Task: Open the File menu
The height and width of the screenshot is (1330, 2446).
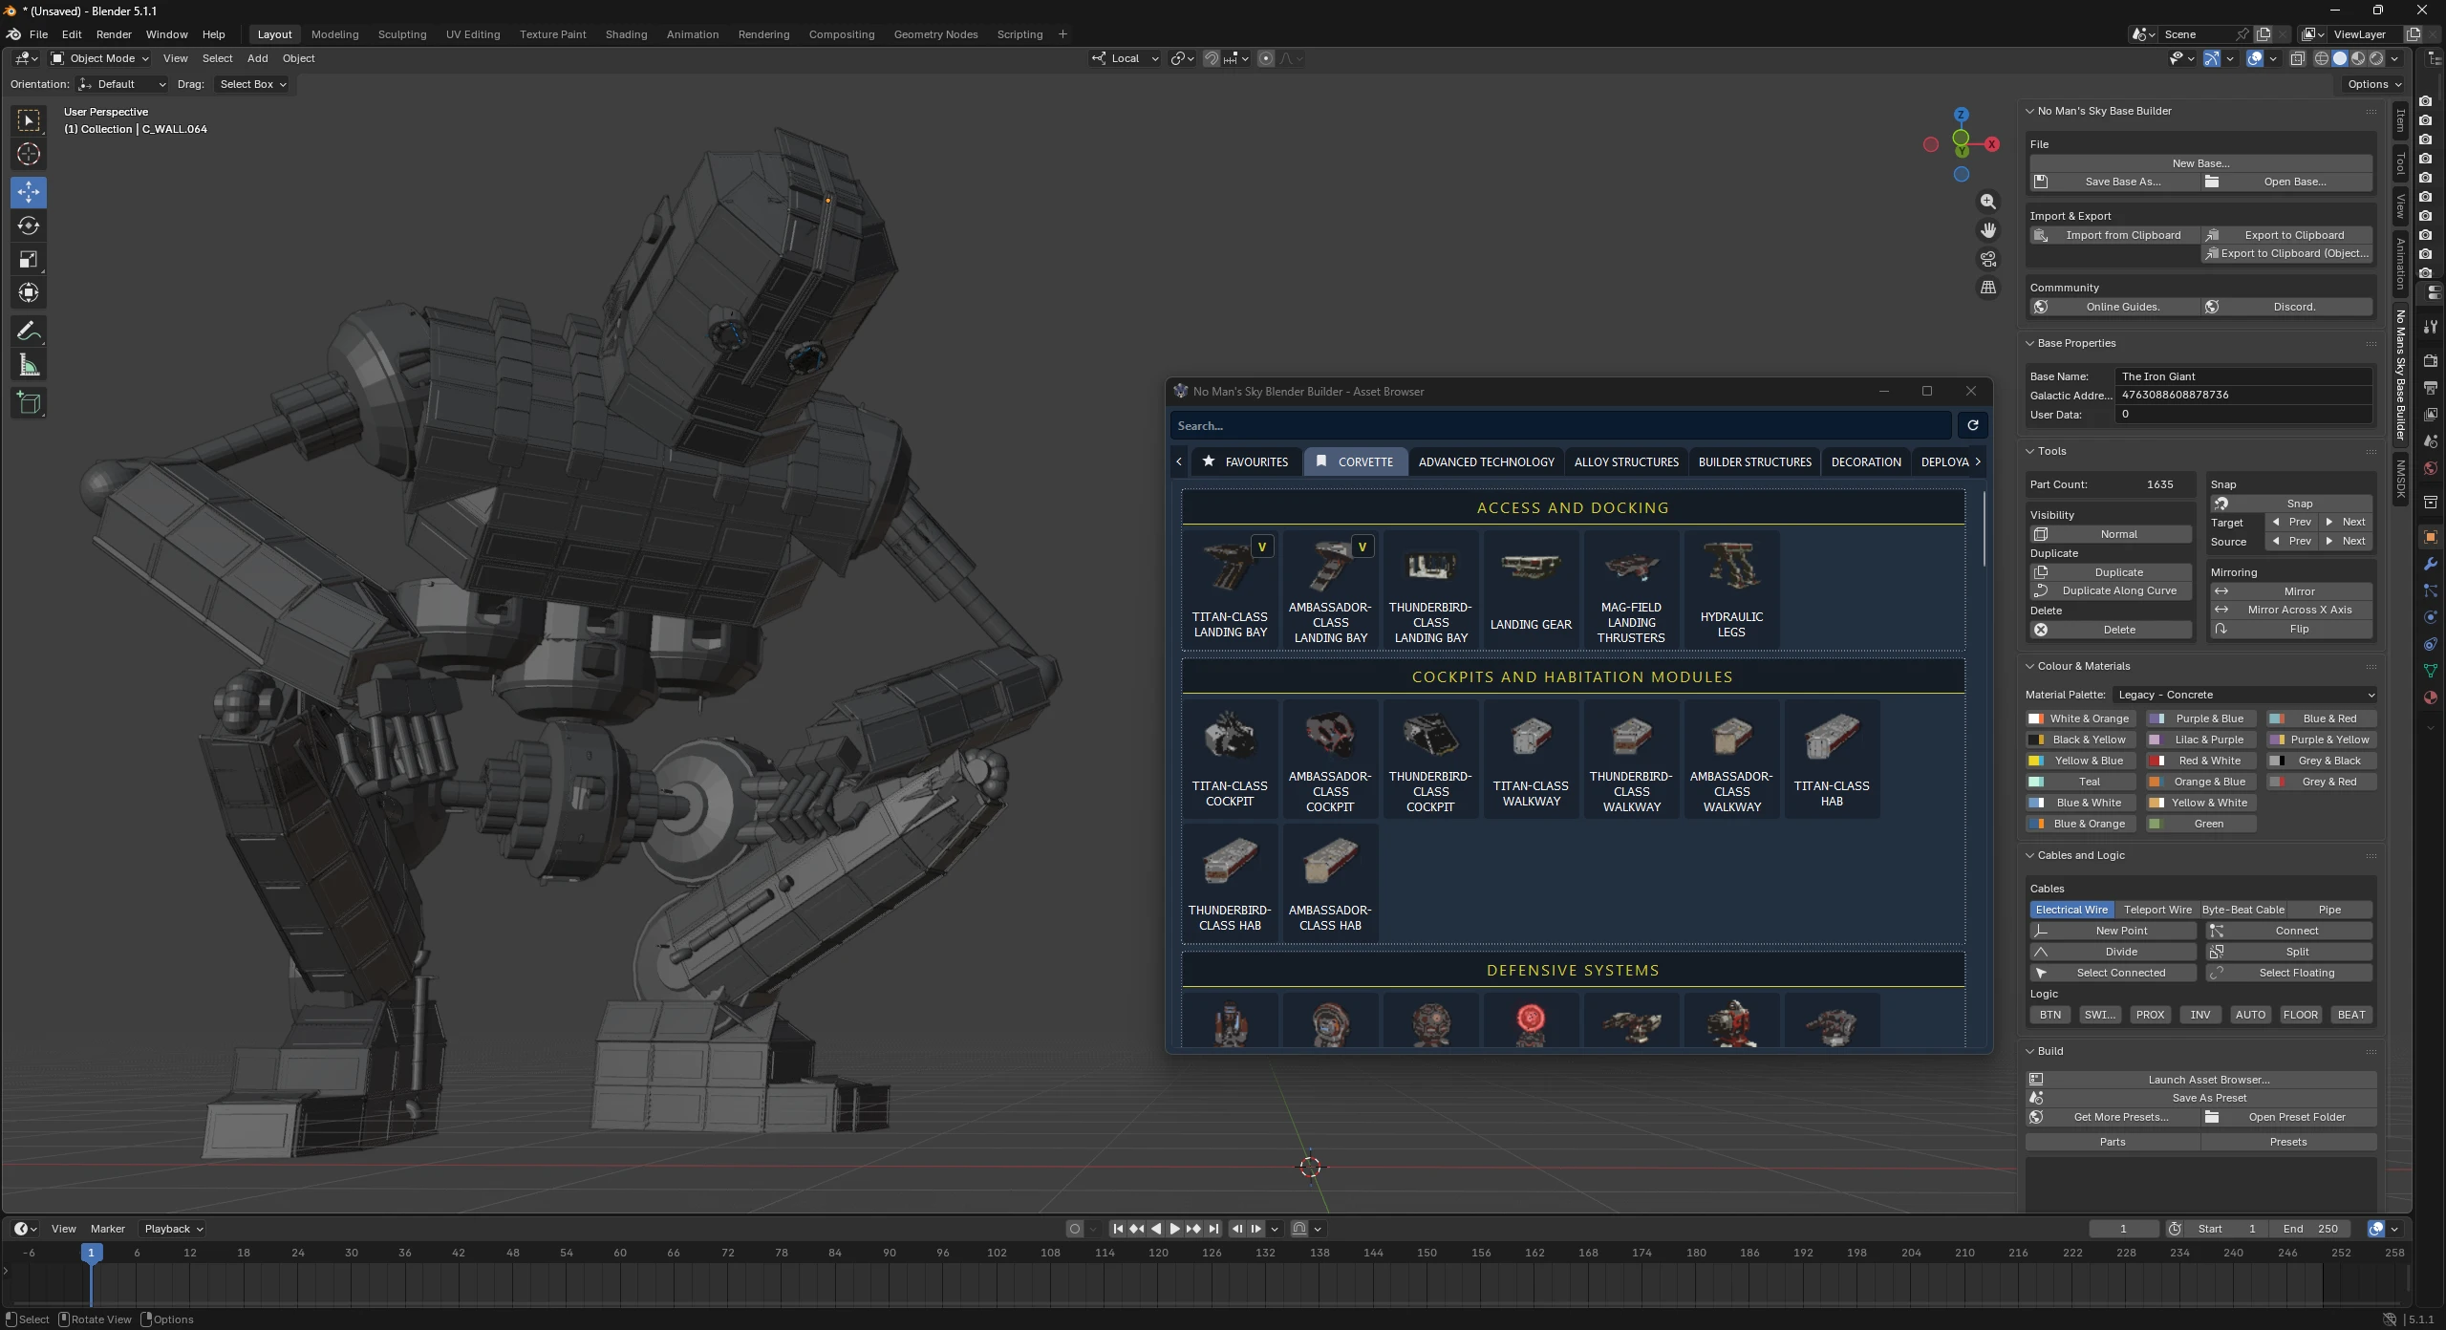Action: coord(38,34)
